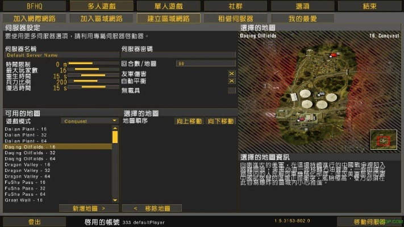Adjust the 時間限制 slider
The height and width of the screenshot is (227, 404).
tap(93, 63)
